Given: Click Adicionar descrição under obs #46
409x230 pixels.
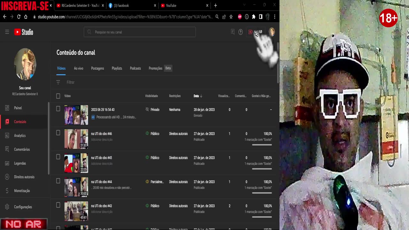Looking at the screenshot, I should [x=102, y=140].
